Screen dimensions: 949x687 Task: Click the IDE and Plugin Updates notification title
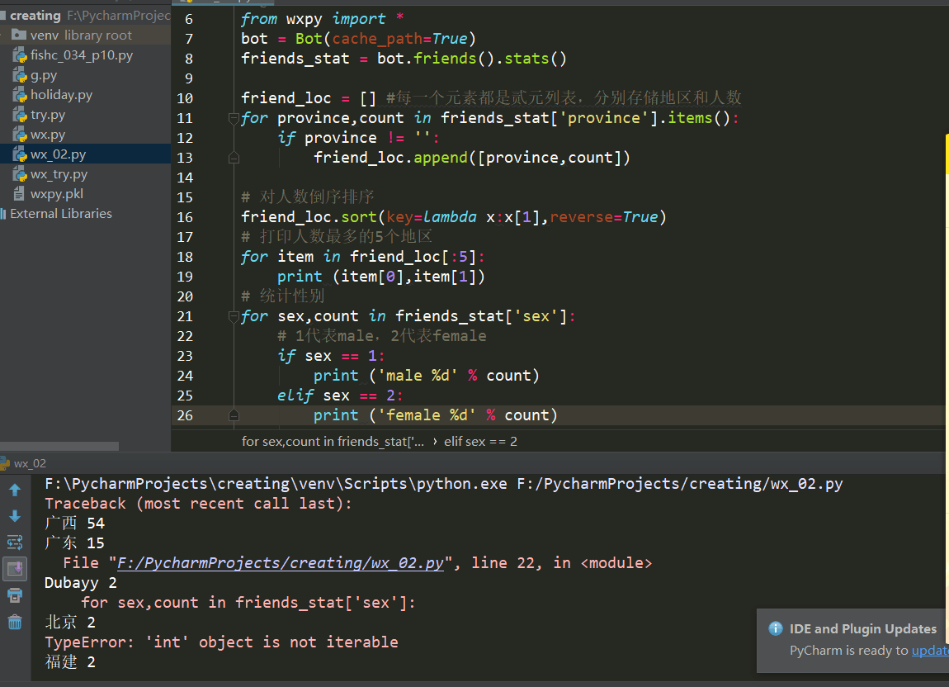pos(862,629)
